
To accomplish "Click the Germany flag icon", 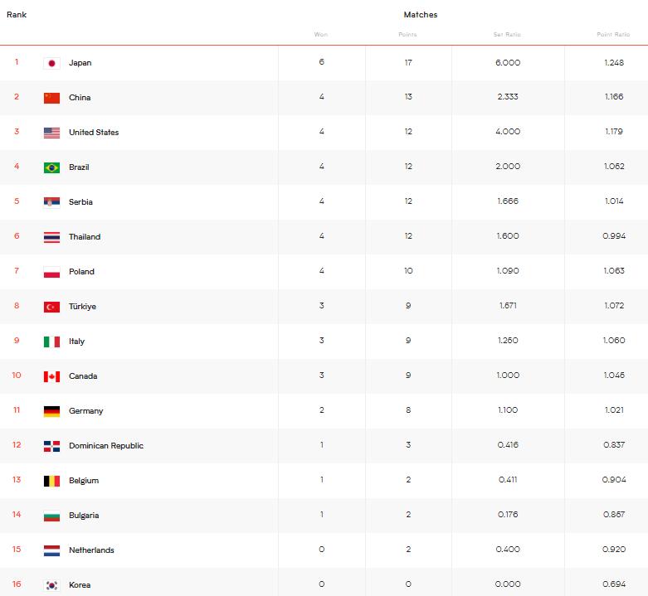I will tap(51, 411).
